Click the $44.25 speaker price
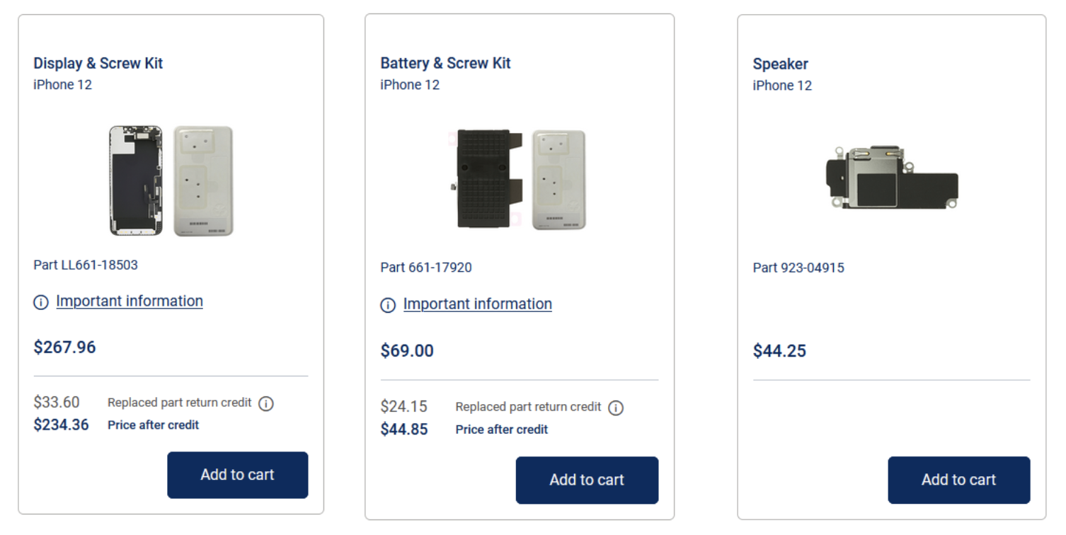 pyautogui.click(x=779, y=351)
